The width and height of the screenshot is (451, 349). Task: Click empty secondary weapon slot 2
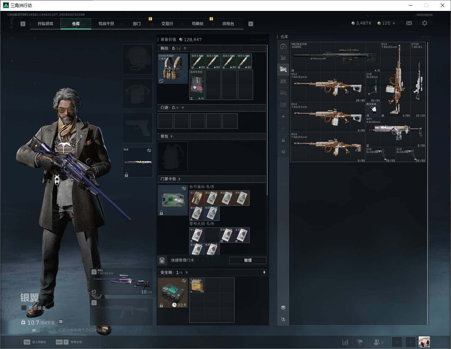click(x=122, y=312)
